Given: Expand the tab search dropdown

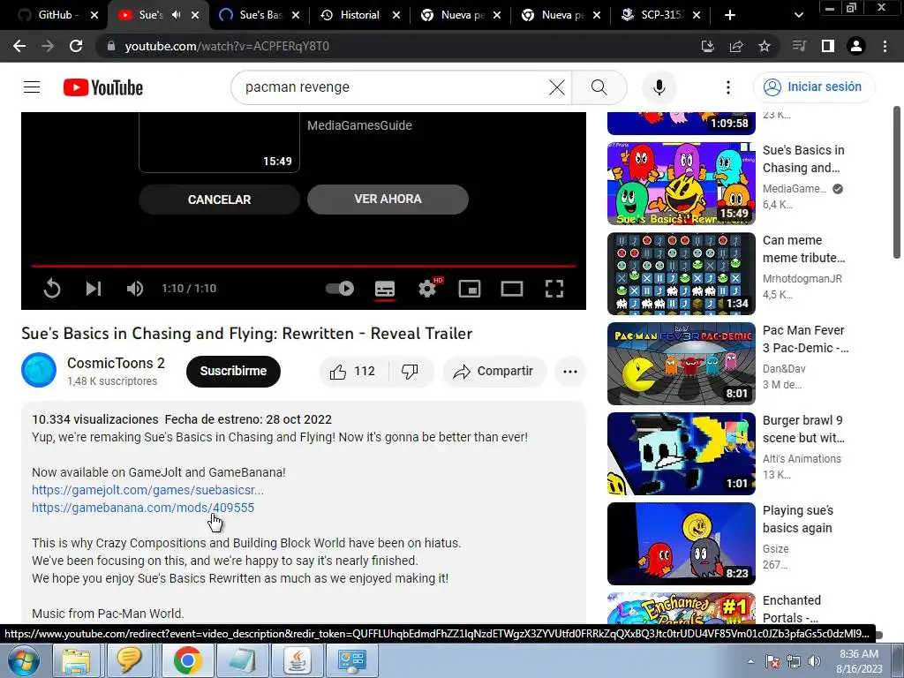Looking at the screenshot, I should [798, 15].
